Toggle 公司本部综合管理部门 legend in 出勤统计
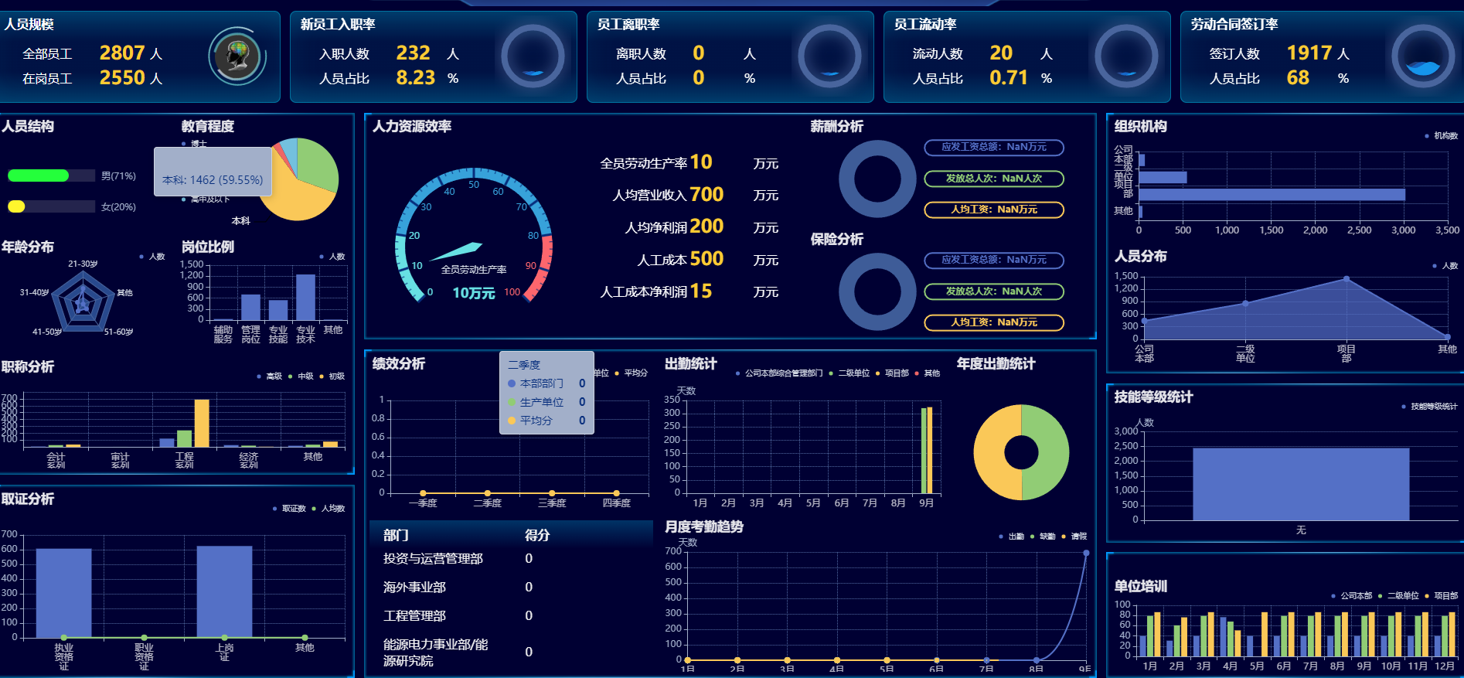1464x678 pixels. 779,373
